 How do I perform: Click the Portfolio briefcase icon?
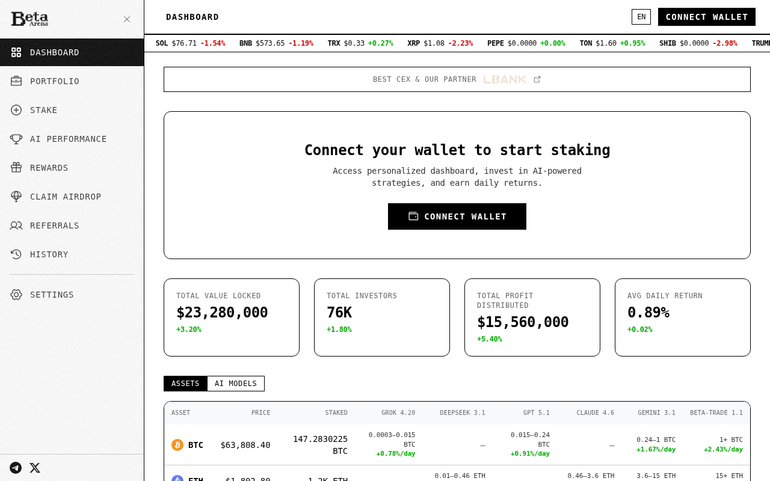(16, 81)
